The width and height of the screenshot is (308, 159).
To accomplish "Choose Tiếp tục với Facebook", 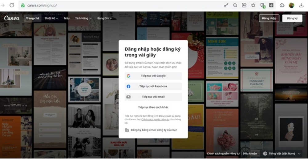I will tap(153, 86).
